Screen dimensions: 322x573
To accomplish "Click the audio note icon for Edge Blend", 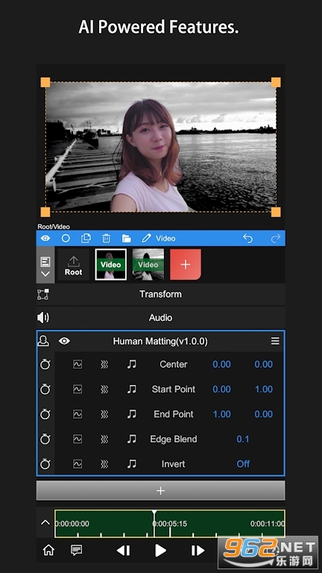I will coord(132,439).
